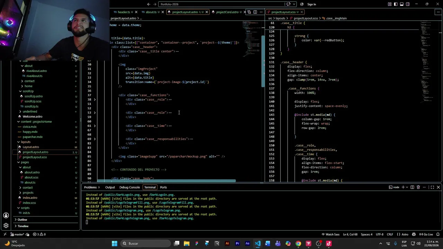Toggle the bottom panel visibility
The height and width of the screenshot is (249, 443).
402,4
